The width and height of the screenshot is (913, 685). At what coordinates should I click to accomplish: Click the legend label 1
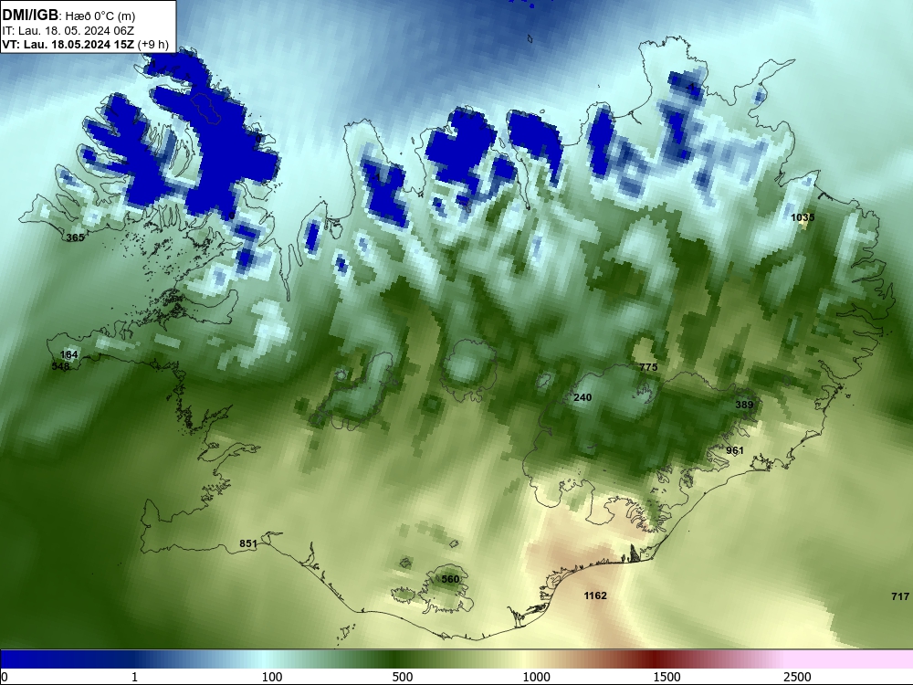[x=135, y=677]
